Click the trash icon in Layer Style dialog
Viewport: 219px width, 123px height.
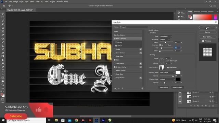coord(142,88)
